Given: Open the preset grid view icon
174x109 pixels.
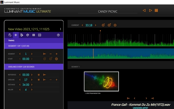Looking at the screenshot, I should pos(156,10).
